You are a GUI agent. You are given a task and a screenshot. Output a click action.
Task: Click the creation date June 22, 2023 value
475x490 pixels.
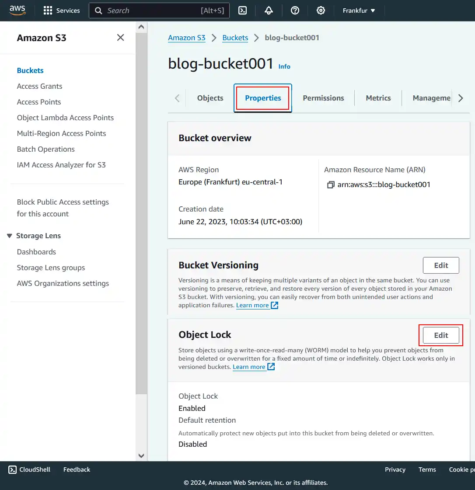pyautogui.click(x=240, y=222)
